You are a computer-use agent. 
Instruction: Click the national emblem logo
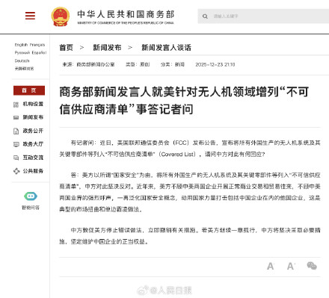coord(60,16)
